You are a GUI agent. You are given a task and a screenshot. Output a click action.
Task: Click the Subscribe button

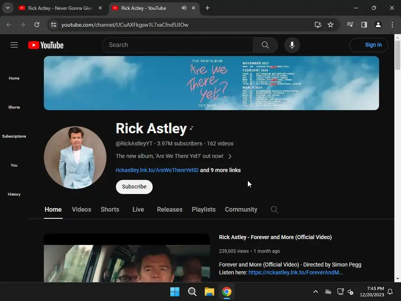[x=134, y=187]
